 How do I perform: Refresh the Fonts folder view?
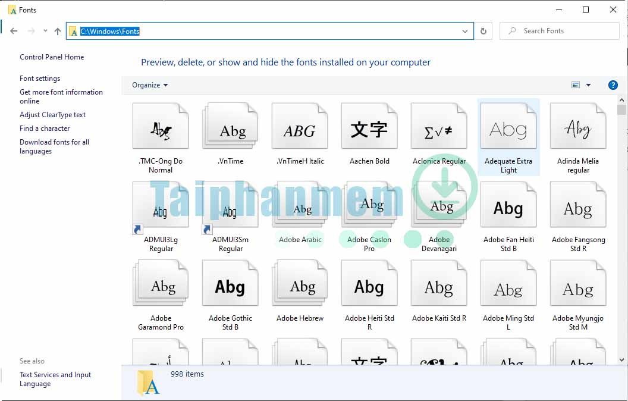pyautogui.click(x=483, y=31)
